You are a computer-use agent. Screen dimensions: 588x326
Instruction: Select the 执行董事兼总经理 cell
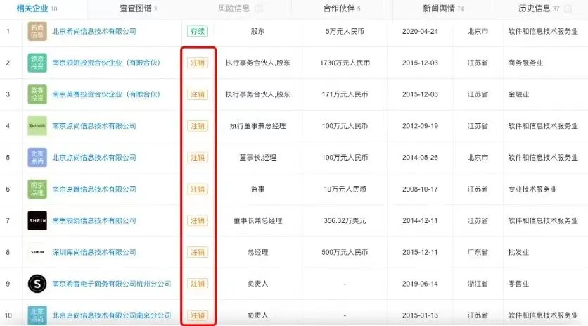click(x=257, y=126)
